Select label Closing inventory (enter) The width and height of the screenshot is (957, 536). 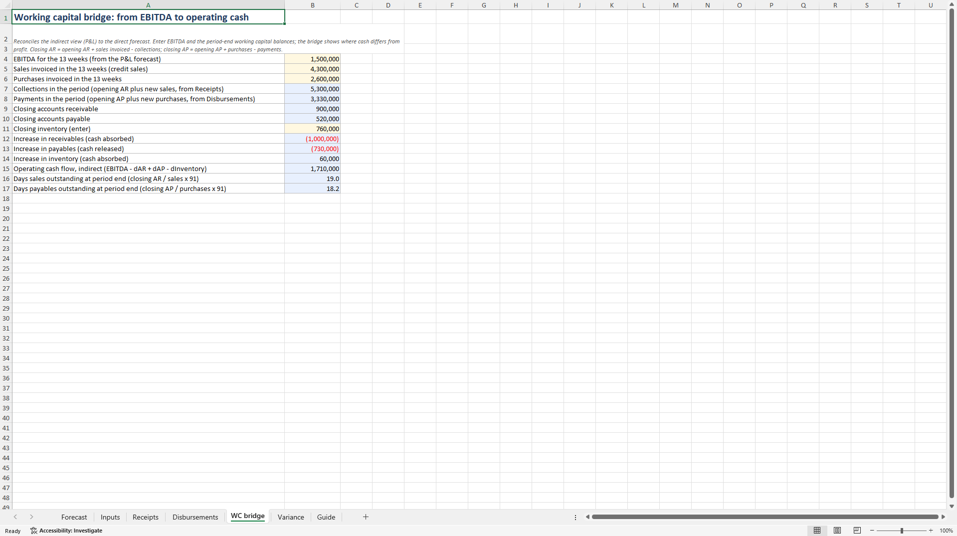148,129
